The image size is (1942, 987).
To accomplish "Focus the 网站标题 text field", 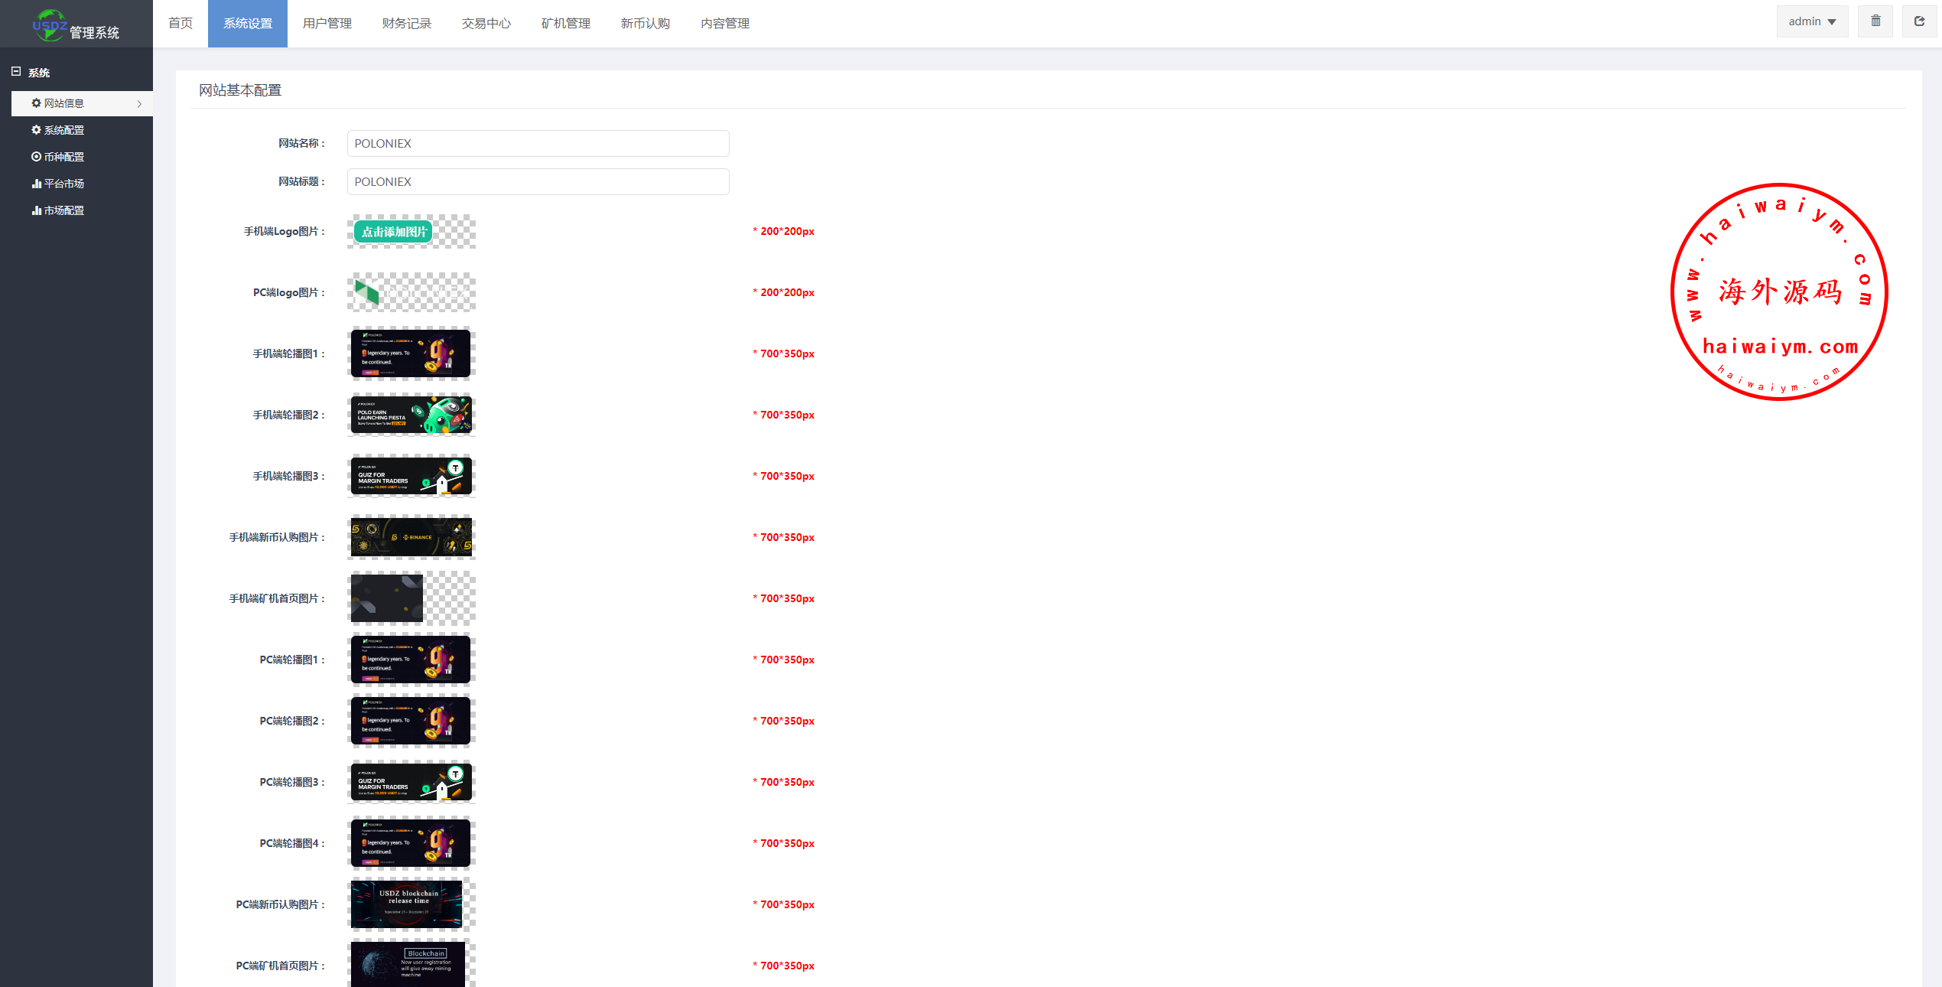I will click(538, 182).
